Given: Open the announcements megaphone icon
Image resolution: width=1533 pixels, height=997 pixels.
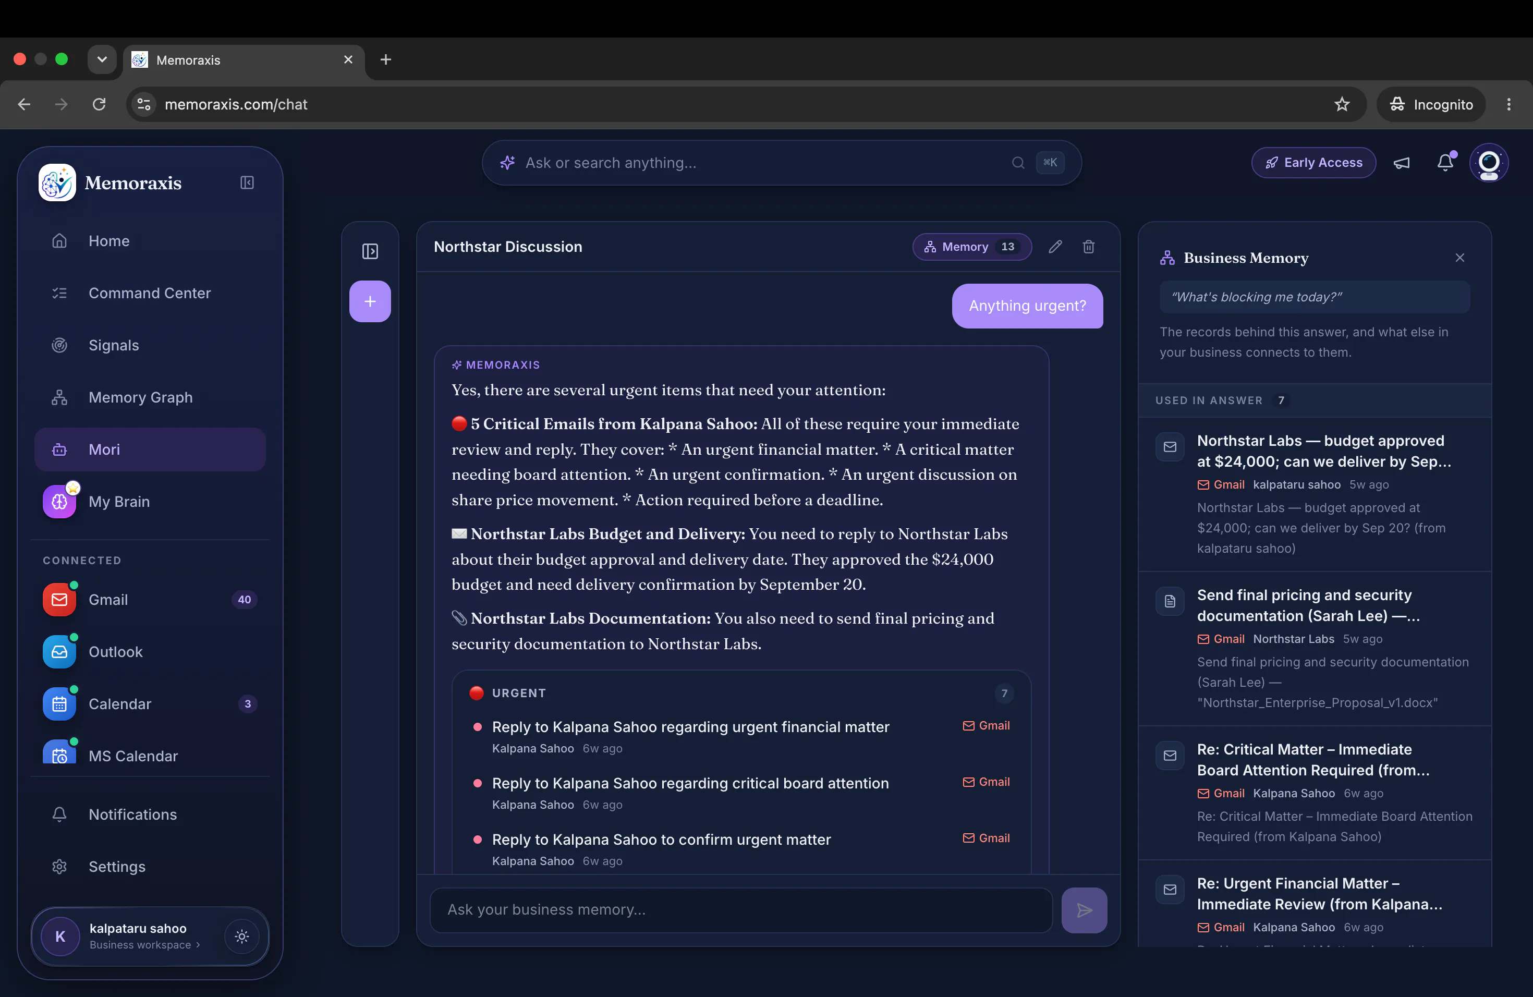Looking at the screenshot, I should 1402,163.
